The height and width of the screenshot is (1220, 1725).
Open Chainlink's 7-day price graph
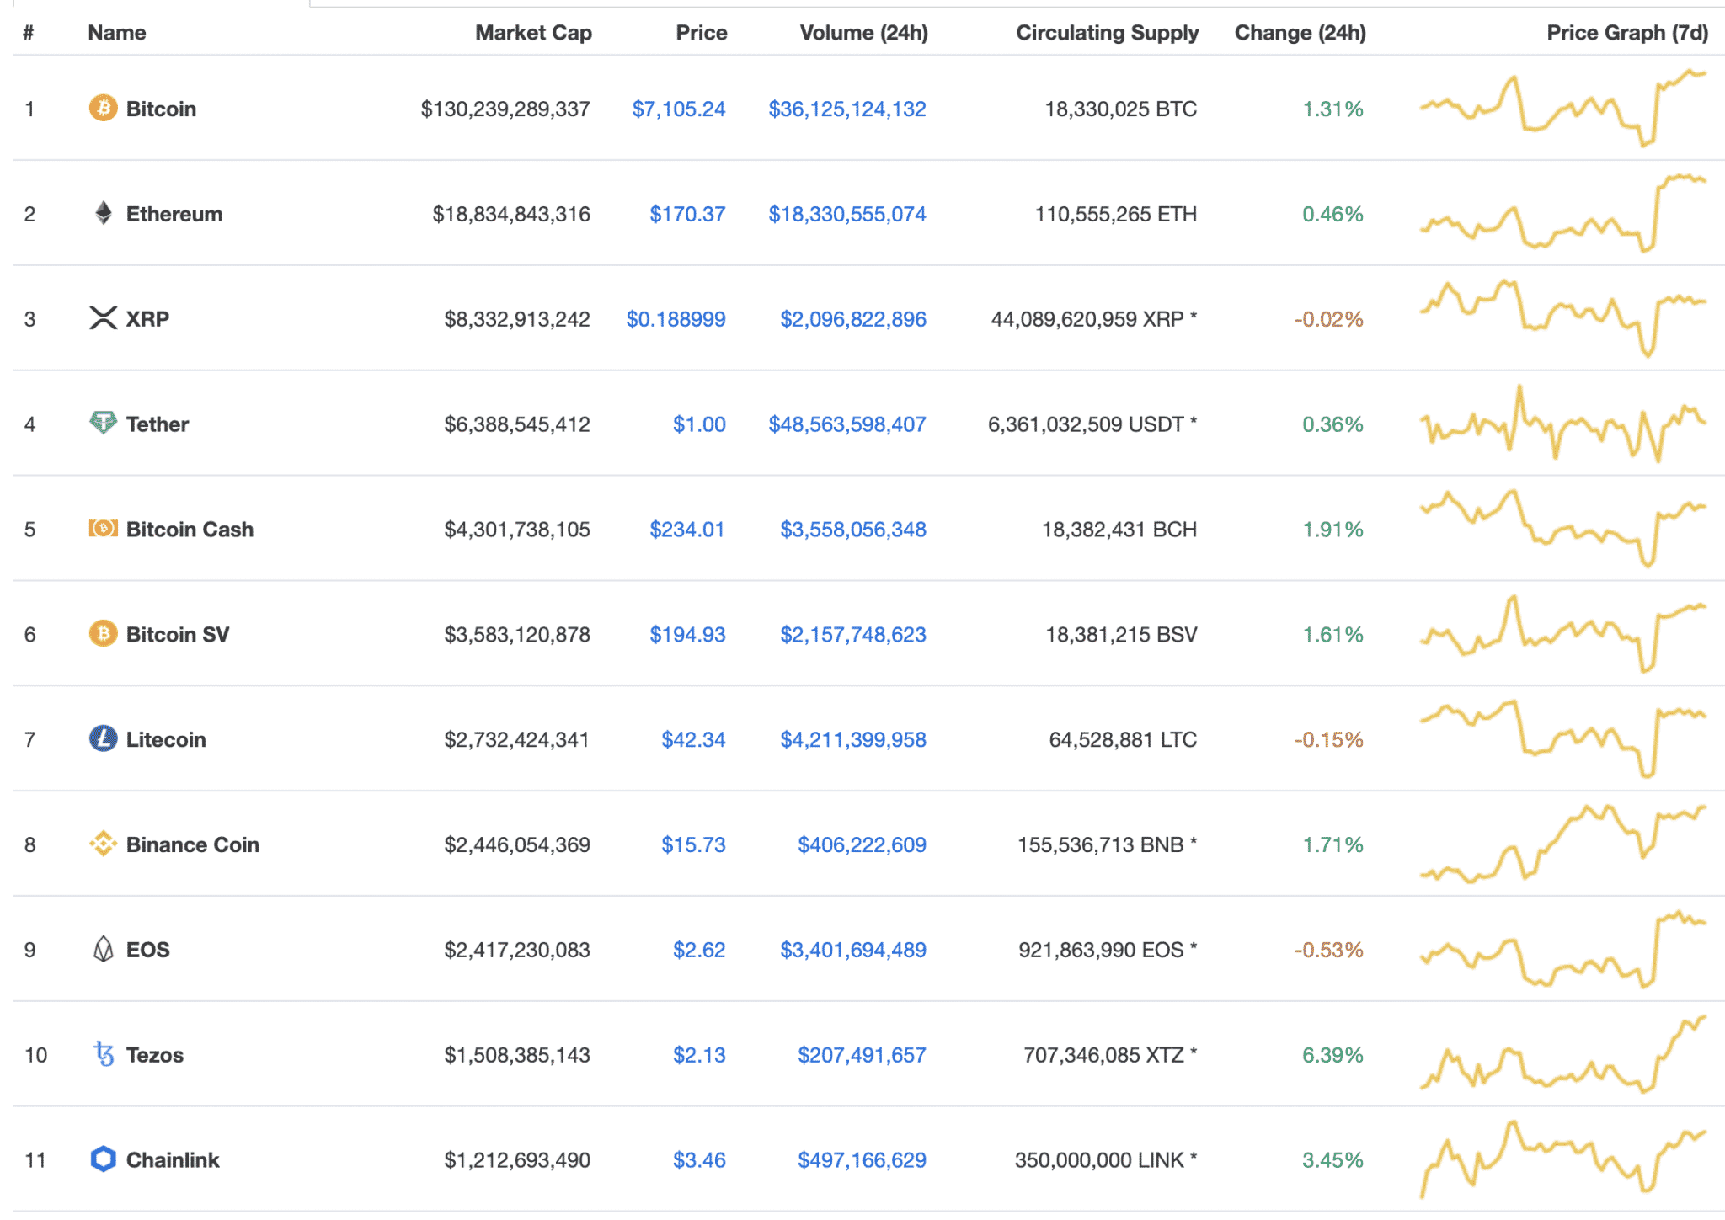click(x=1563, y=1159)
